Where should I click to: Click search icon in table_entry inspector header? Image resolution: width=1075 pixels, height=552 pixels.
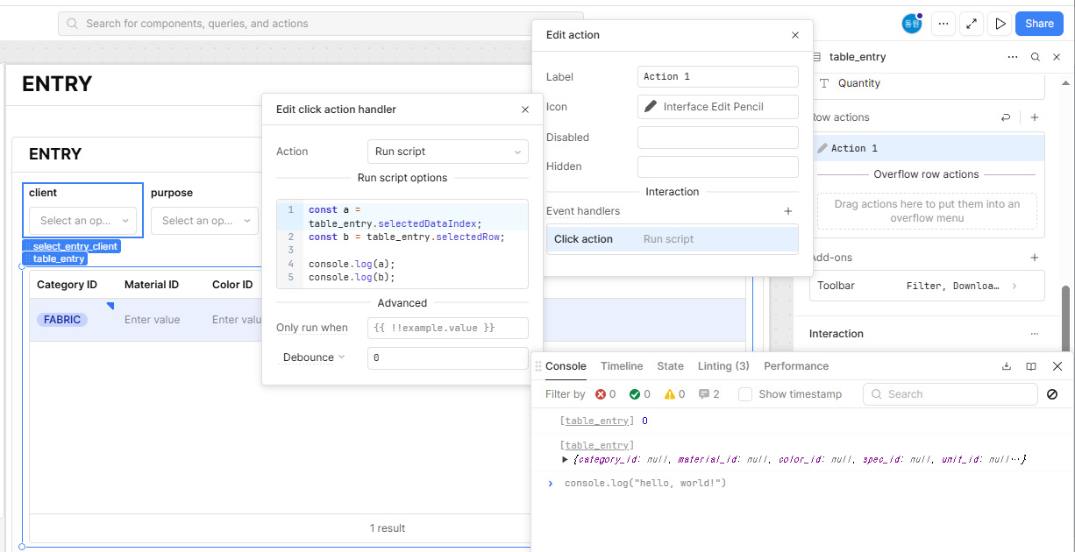click(1036, 57)
